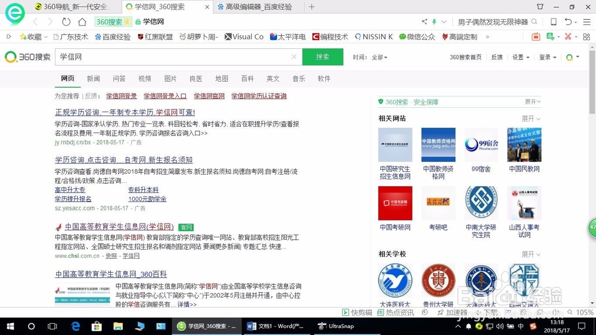This screenshot has width=596, height=335.
Task: Select the 问答 search category
Action: pos(119,79)
